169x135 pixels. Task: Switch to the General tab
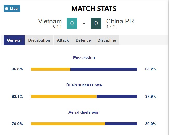tap(14, 40)
